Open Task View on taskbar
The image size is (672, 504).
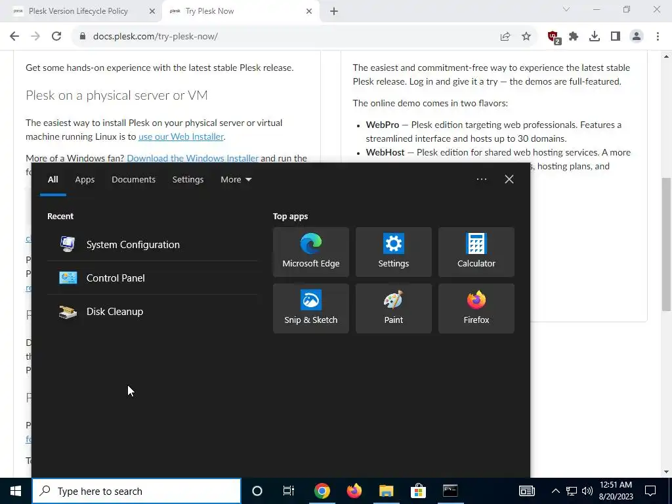[x=289, y=491]
